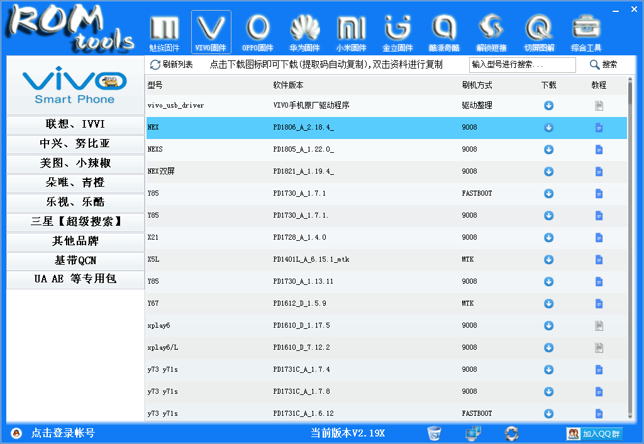Click the network computers icon in status bar

coord(473,433)
